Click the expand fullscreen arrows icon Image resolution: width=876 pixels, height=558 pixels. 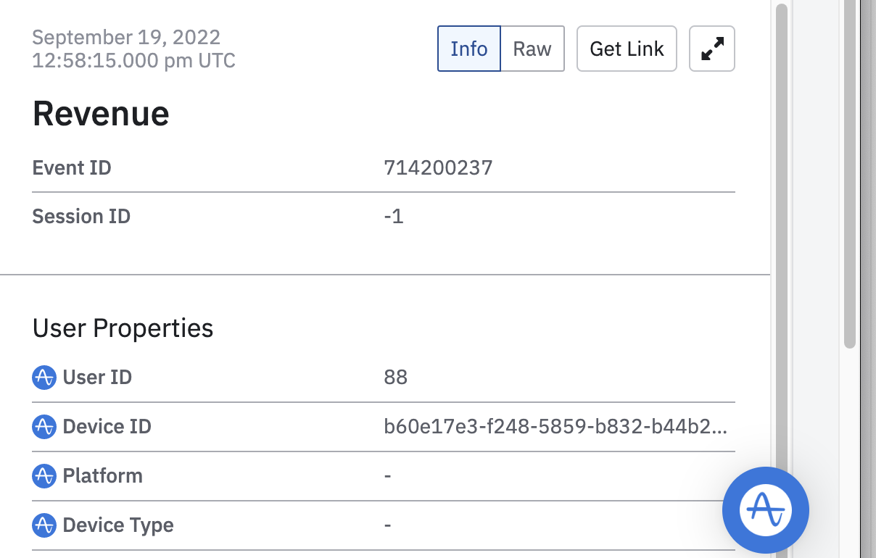coord(712,49)
